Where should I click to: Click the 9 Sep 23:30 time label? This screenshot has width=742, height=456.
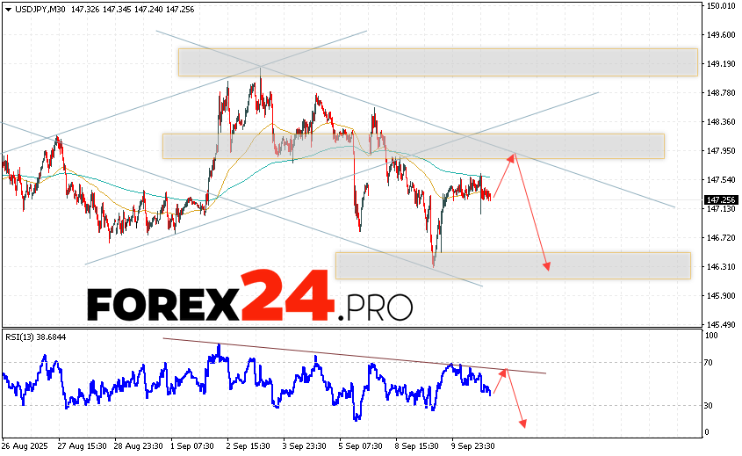(x=473, y=446)
